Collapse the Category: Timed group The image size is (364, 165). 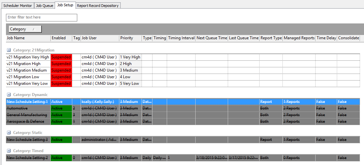9,151
